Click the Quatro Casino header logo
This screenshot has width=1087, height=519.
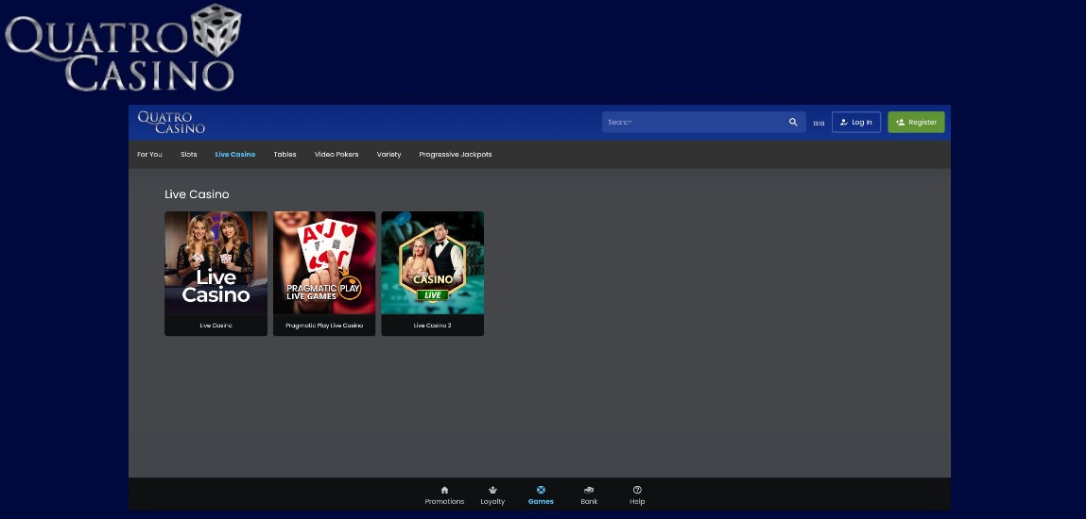pyautogui.click(x=171, y=122)
